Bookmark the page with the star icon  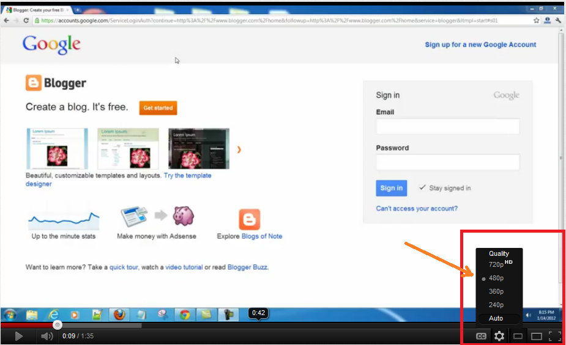pos(537,21)
